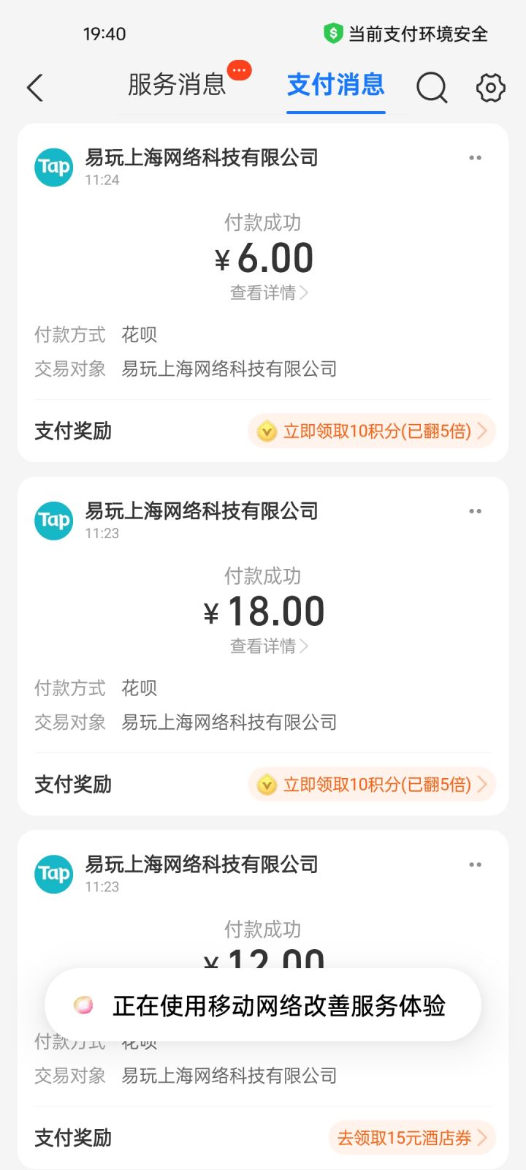
Task: Open the merchant name title at 11:24
Action: (202, 157)
